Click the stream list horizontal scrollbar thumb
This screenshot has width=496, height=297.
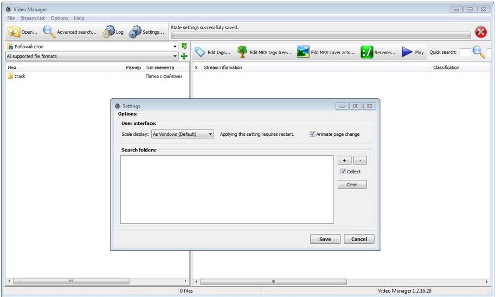click(x=274, y=281)
